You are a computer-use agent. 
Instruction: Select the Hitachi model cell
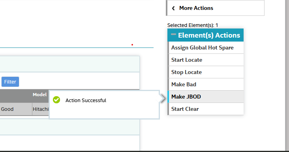41,109
